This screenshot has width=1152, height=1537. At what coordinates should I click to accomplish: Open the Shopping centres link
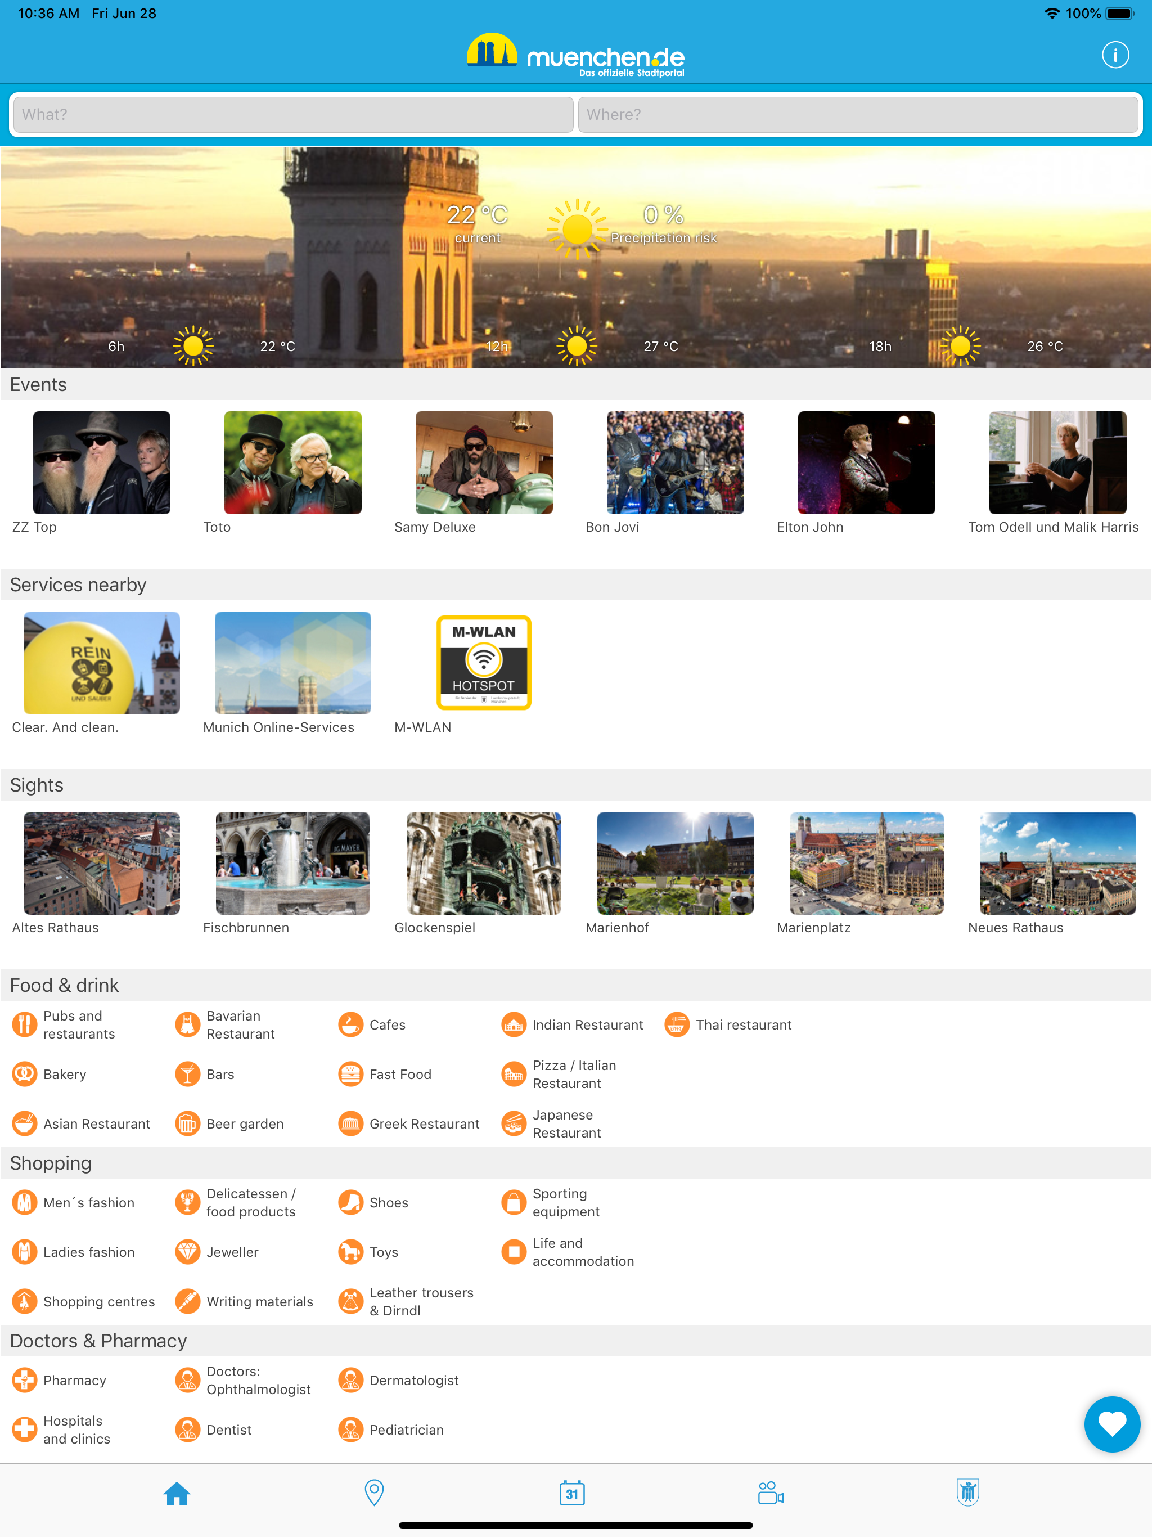[98, 1301]
